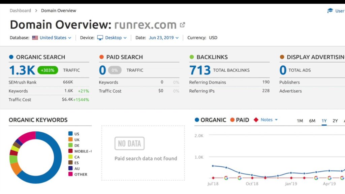Expand the Notes dropdown
345x194 pixels.
coord(269,120)
